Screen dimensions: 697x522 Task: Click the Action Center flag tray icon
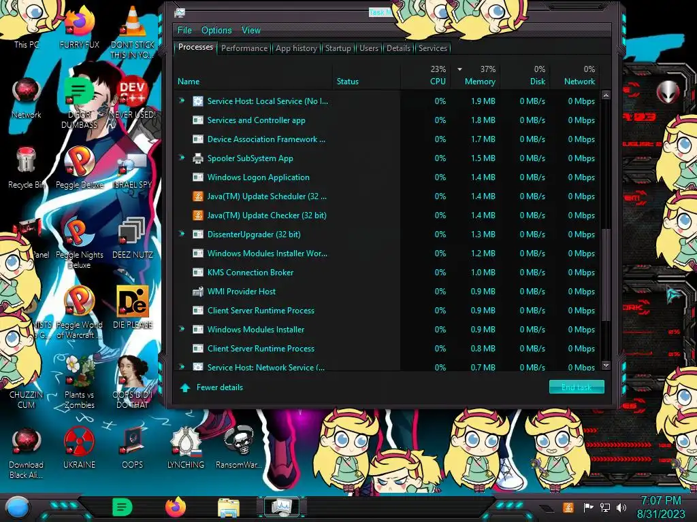click(589, 507)
